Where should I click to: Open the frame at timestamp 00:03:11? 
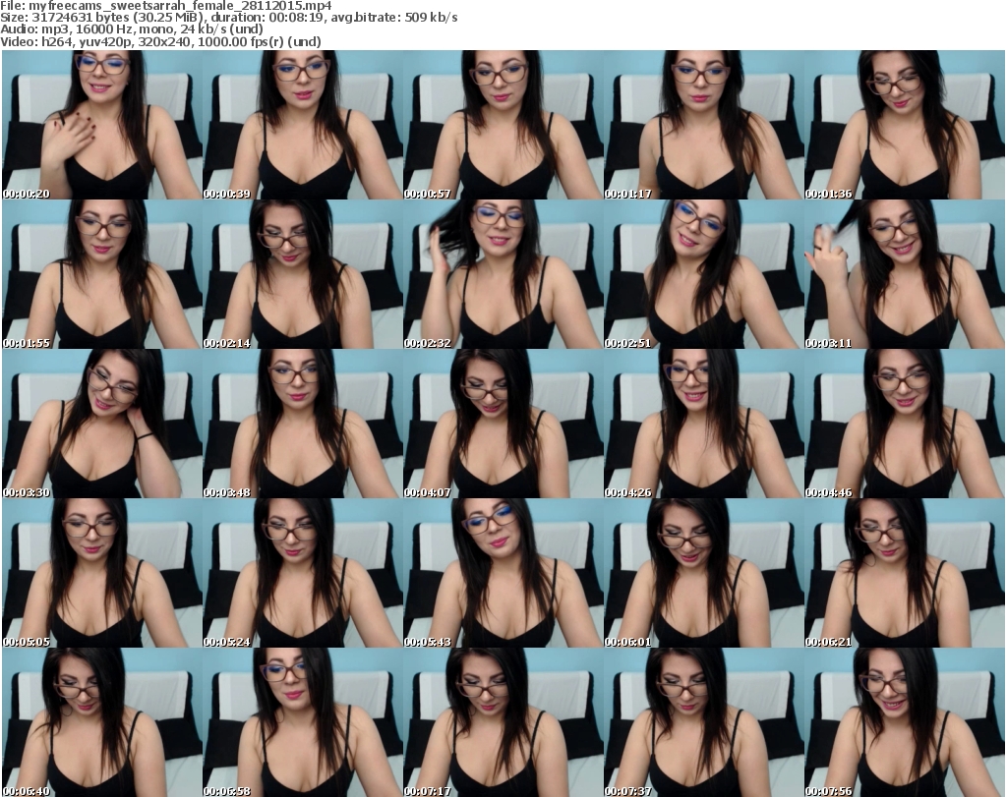pos(905,274)
